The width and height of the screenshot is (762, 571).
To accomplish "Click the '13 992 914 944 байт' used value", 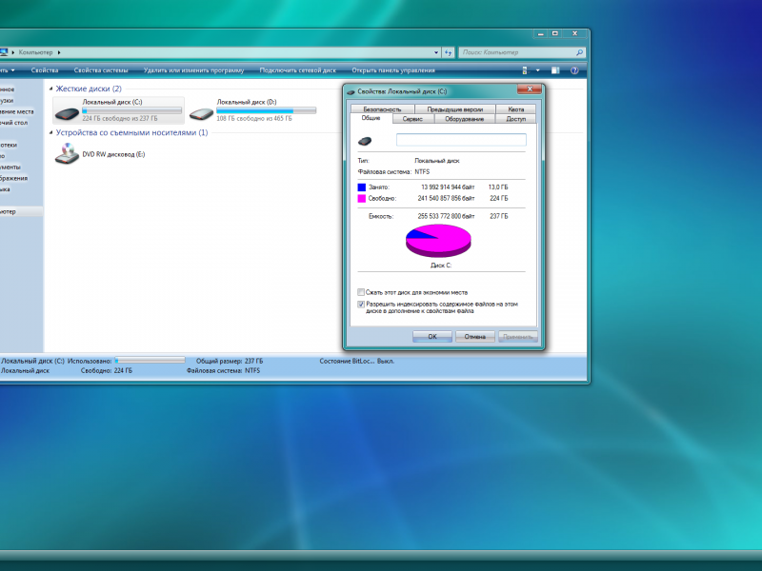I will [448, 187].
